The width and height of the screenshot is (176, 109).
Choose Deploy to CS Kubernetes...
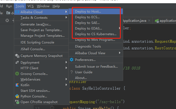coord(96,34)
